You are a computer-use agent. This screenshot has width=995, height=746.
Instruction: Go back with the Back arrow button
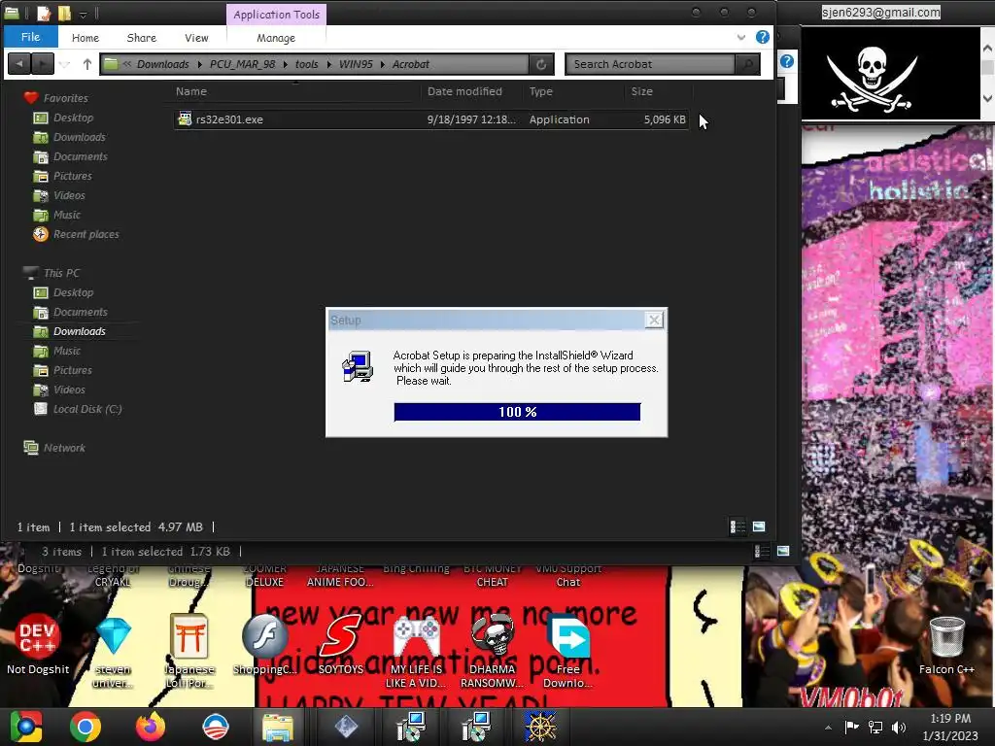point(19,64)
